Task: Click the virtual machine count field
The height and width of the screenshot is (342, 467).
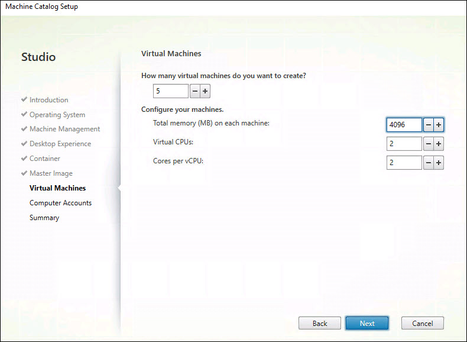Action: click(170, 91)
